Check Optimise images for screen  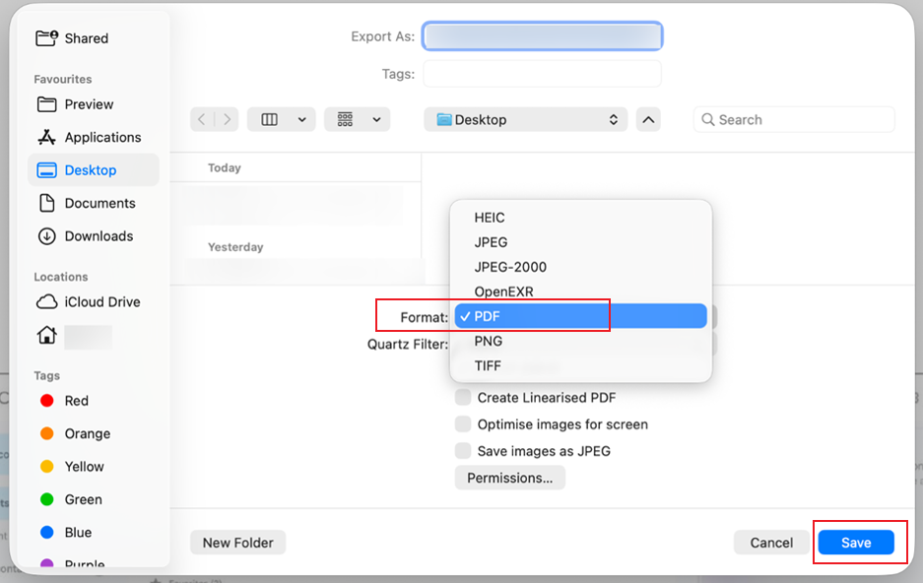462,424
